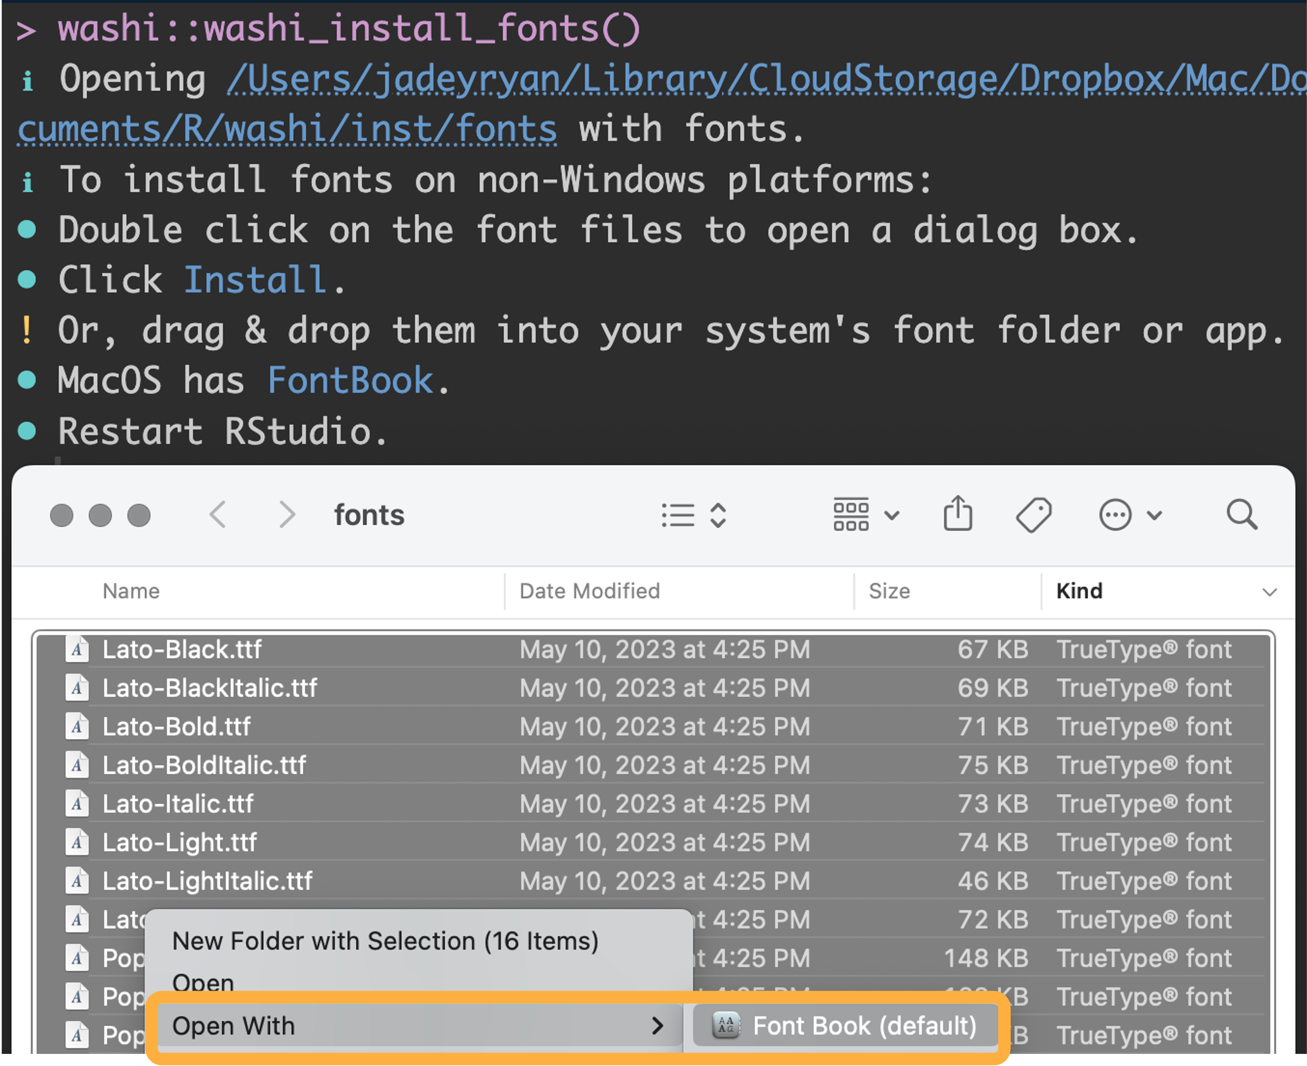The width and height of the screenshot is (1307, 1066).
Task: Select 'New Folder with Selection (16 Items)'
Action: click(385, 941)
